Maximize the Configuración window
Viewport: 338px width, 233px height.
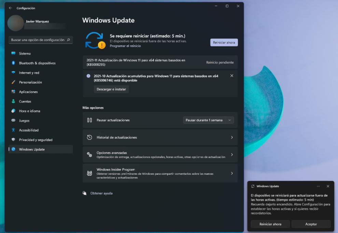pos(227,6)
